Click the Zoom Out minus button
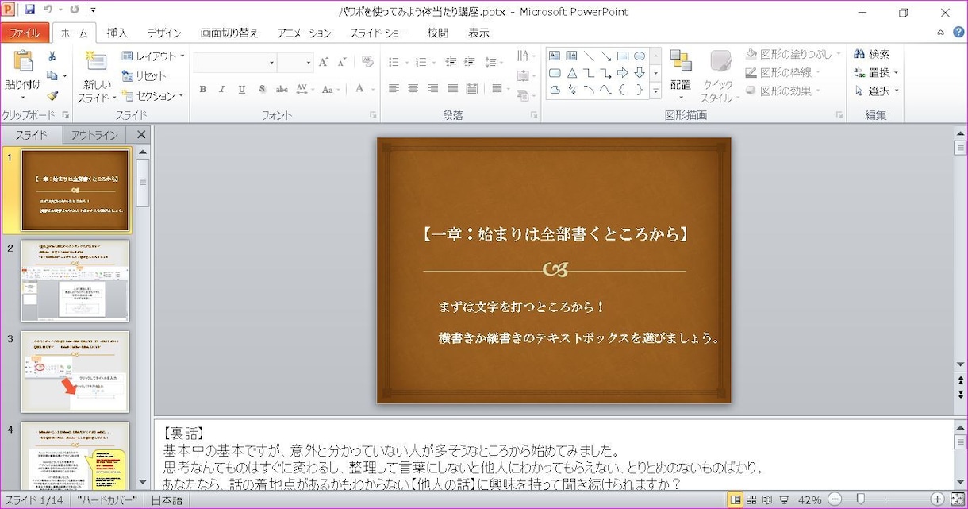 click(x=834, y=499)
